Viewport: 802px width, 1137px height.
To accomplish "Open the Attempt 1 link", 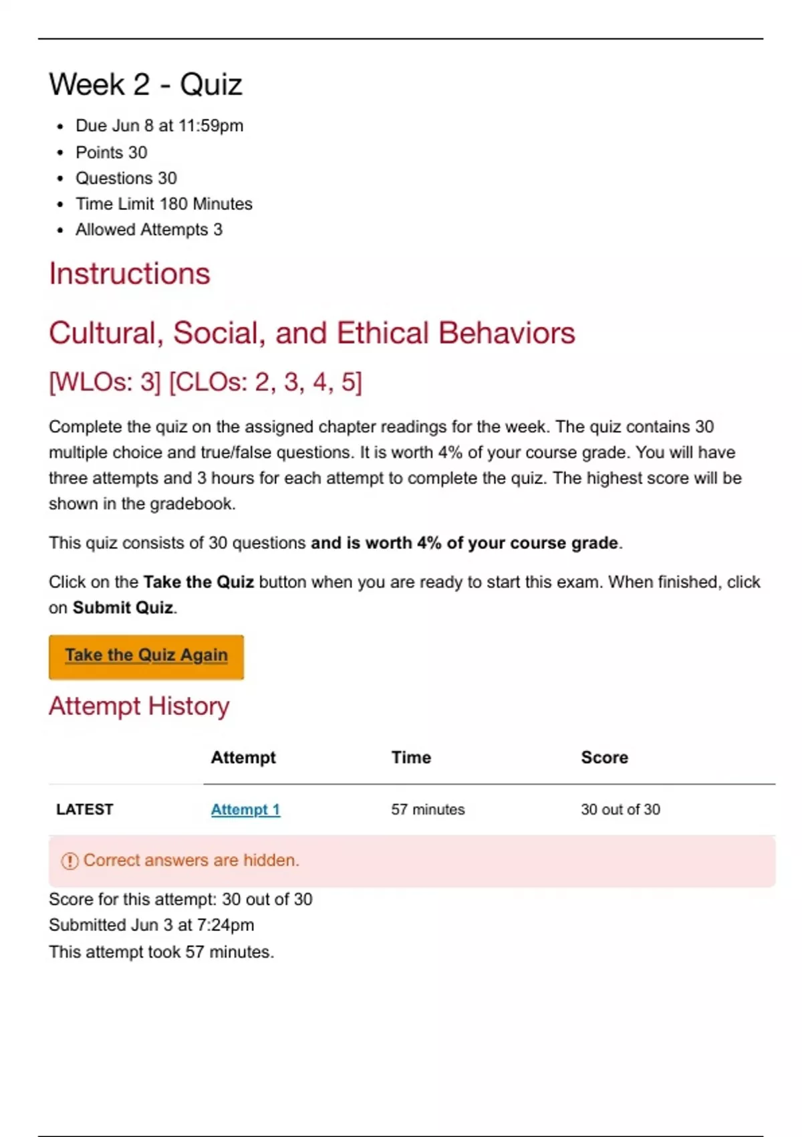I will coord(245,809).
